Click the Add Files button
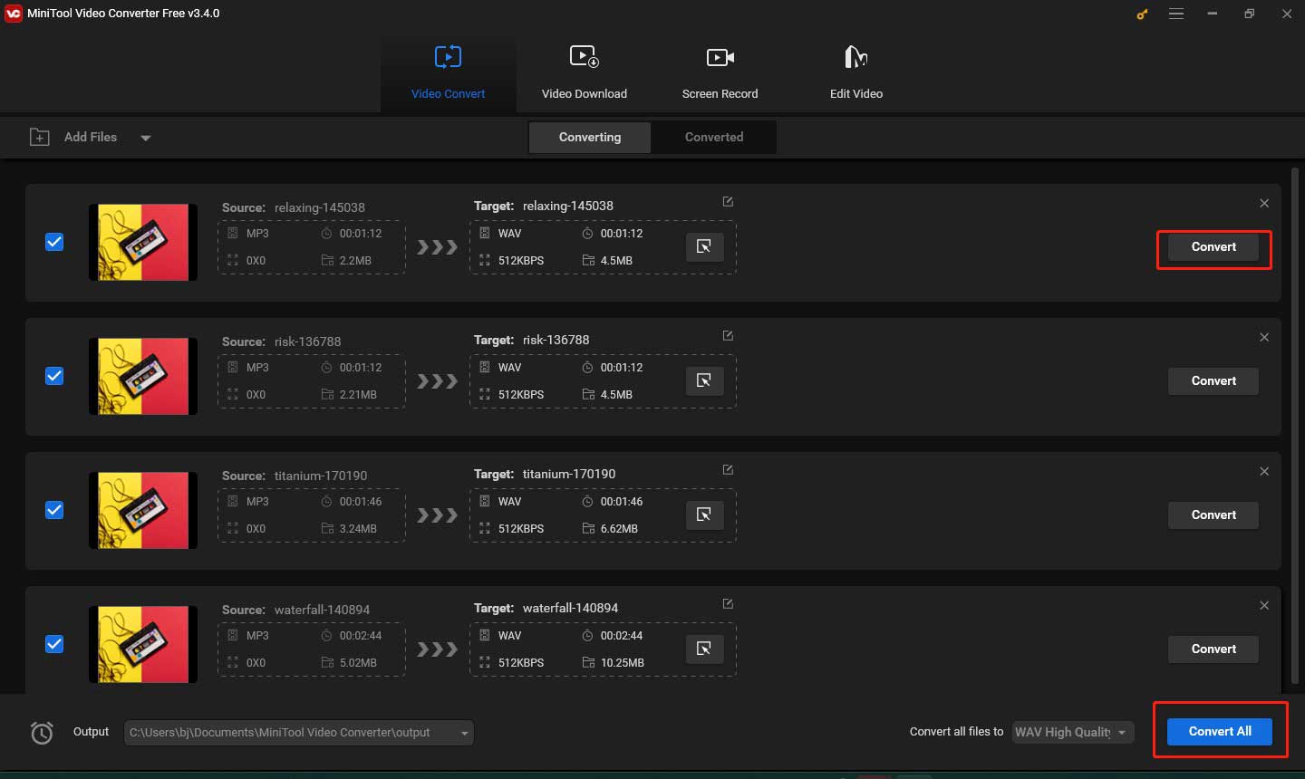Image resolution: width=1305 pixels, height=779 pixels. (x=74, y=137)
